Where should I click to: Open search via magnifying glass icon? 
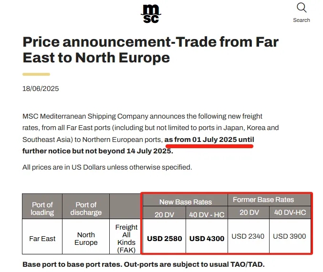[302, 8]
